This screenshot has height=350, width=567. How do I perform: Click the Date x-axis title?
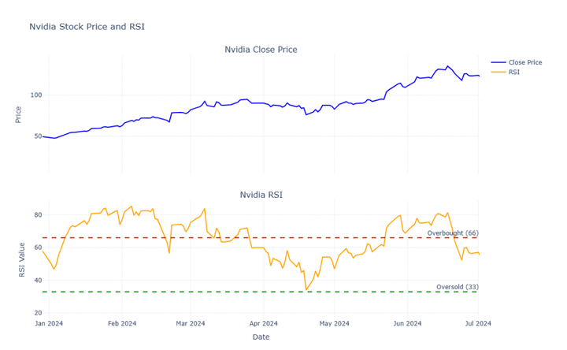[261, 337]
